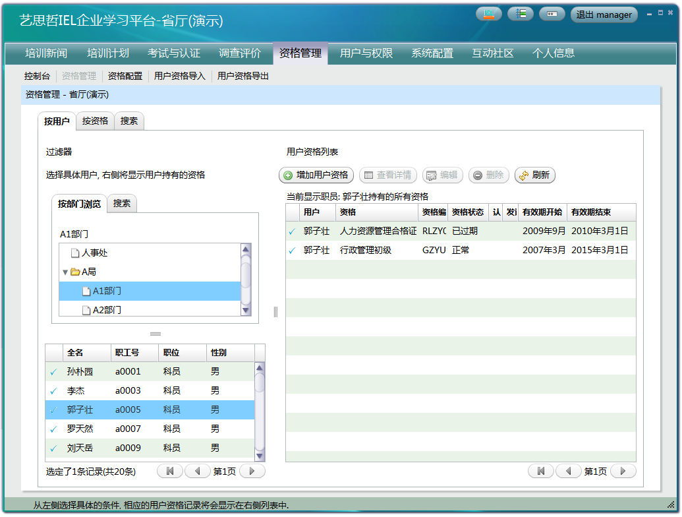682x517 pixels.
Task: Toggle checkmark for 罗天然 row
Action: [x=53, y=429]
